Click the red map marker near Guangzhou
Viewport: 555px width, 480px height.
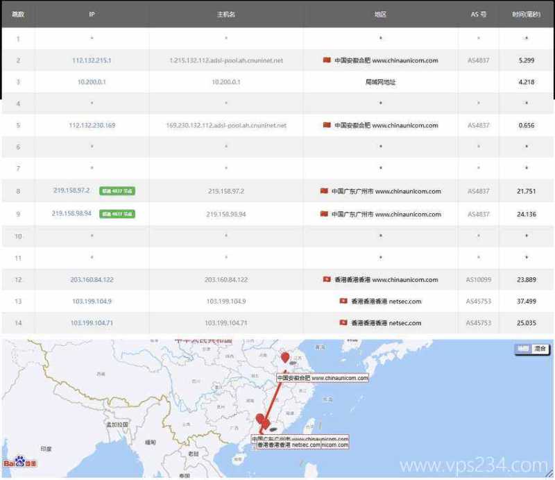click(x=260, y=420)
